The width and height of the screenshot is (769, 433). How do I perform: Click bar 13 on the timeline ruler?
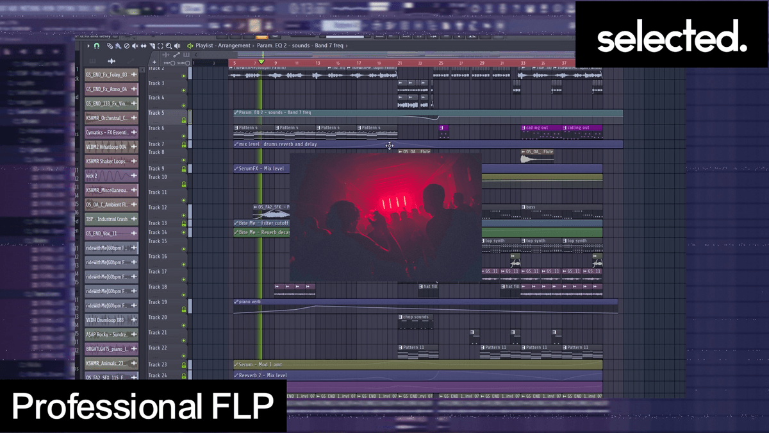click(x=317, y=63)
